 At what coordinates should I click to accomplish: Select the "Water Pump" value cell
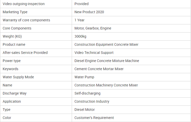tap(84, 77)
